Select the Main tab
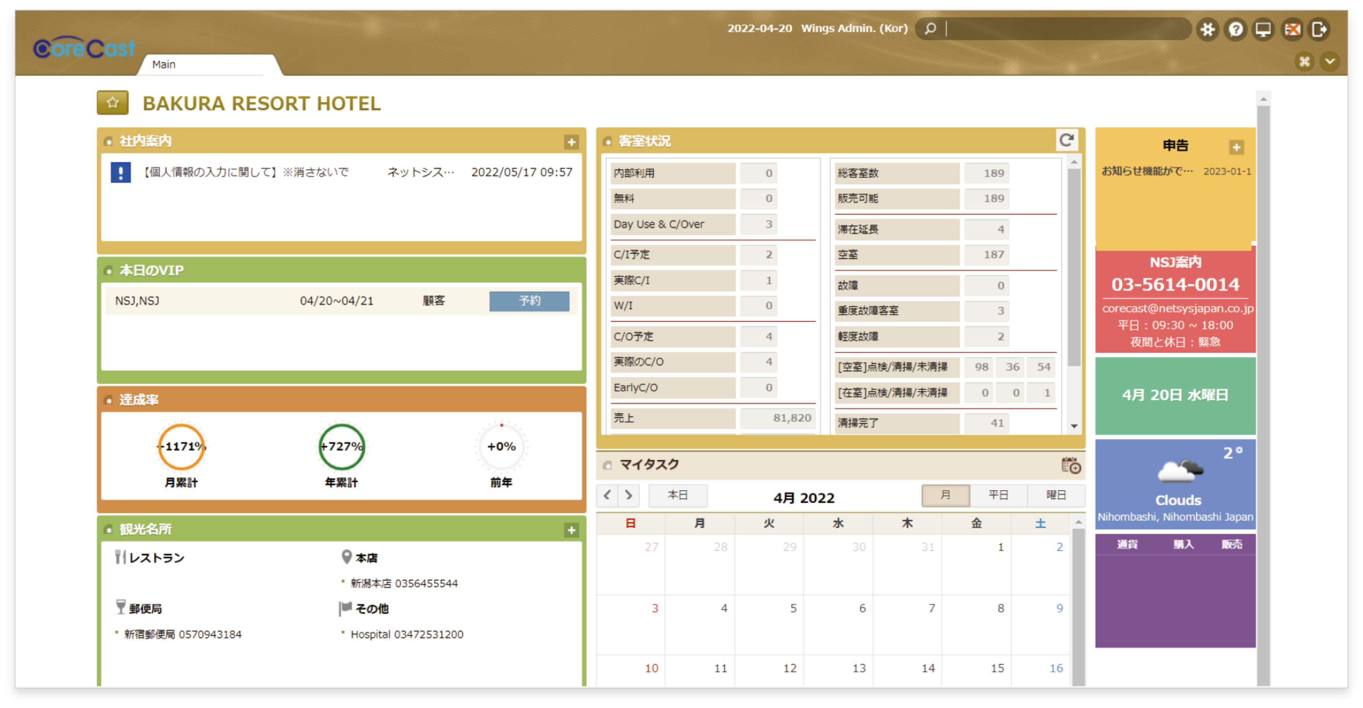This screenshot has height=708, width=1363. [164, 65]
